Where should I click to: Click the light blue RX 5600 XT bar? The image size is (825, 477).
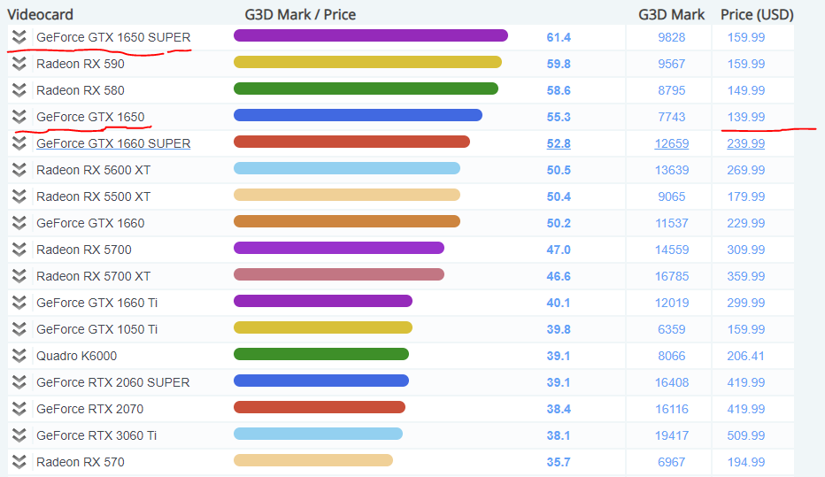click(x=347, y=168)
